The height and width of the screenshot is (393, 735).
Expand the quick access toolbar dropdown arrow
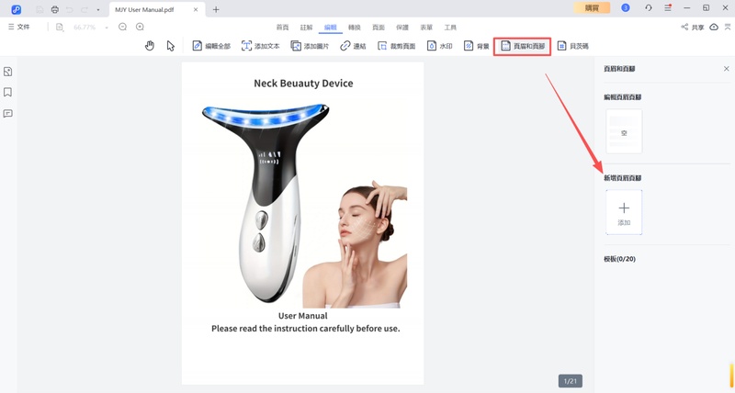pos(98,9)
